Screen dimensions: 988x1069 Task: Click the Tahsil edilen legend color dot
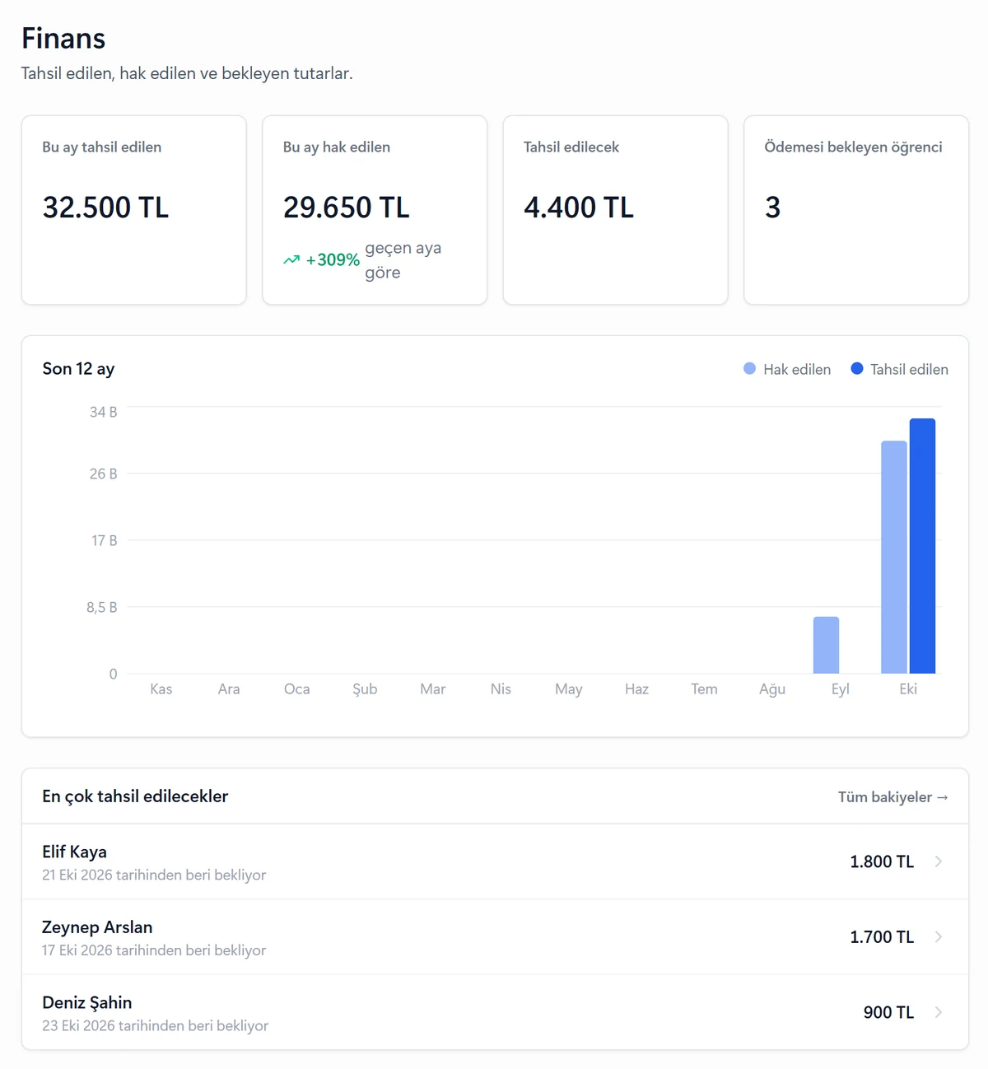pos(857,369)
